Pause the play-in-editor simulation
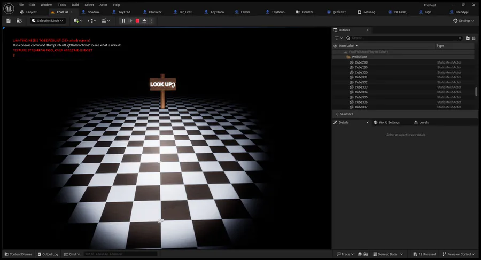This screenshot has width=481, height=260. coord(123,21)
